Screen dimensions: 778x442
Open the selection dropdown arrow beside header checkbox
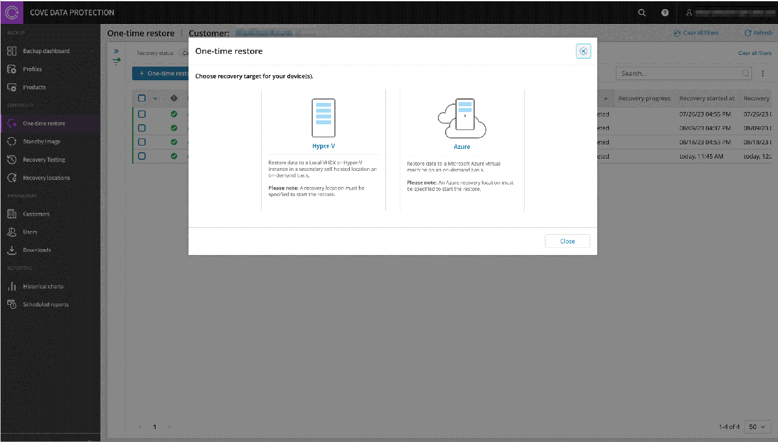[155, 99]
